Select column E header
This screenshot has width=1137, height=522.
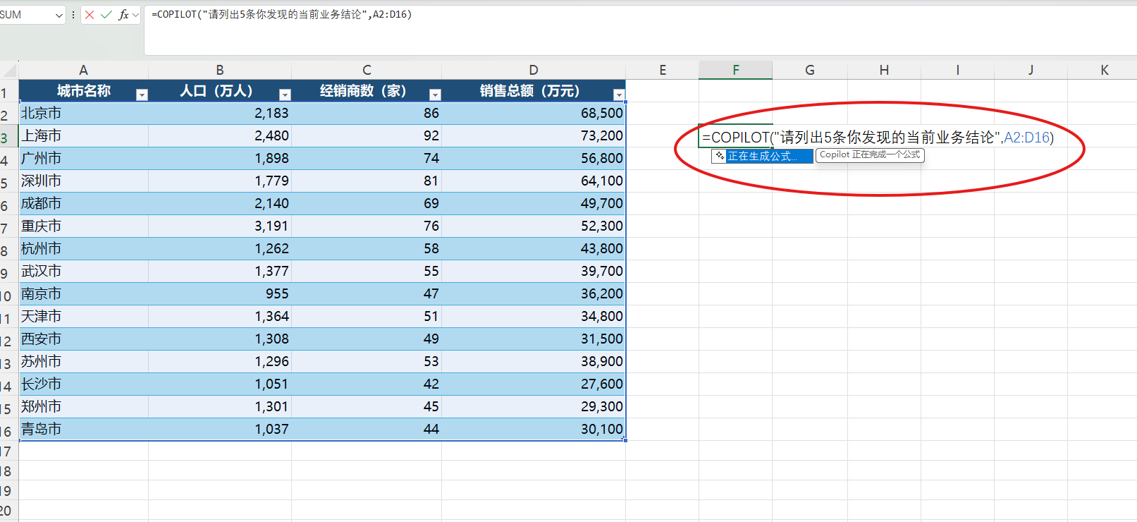[663, 70]
